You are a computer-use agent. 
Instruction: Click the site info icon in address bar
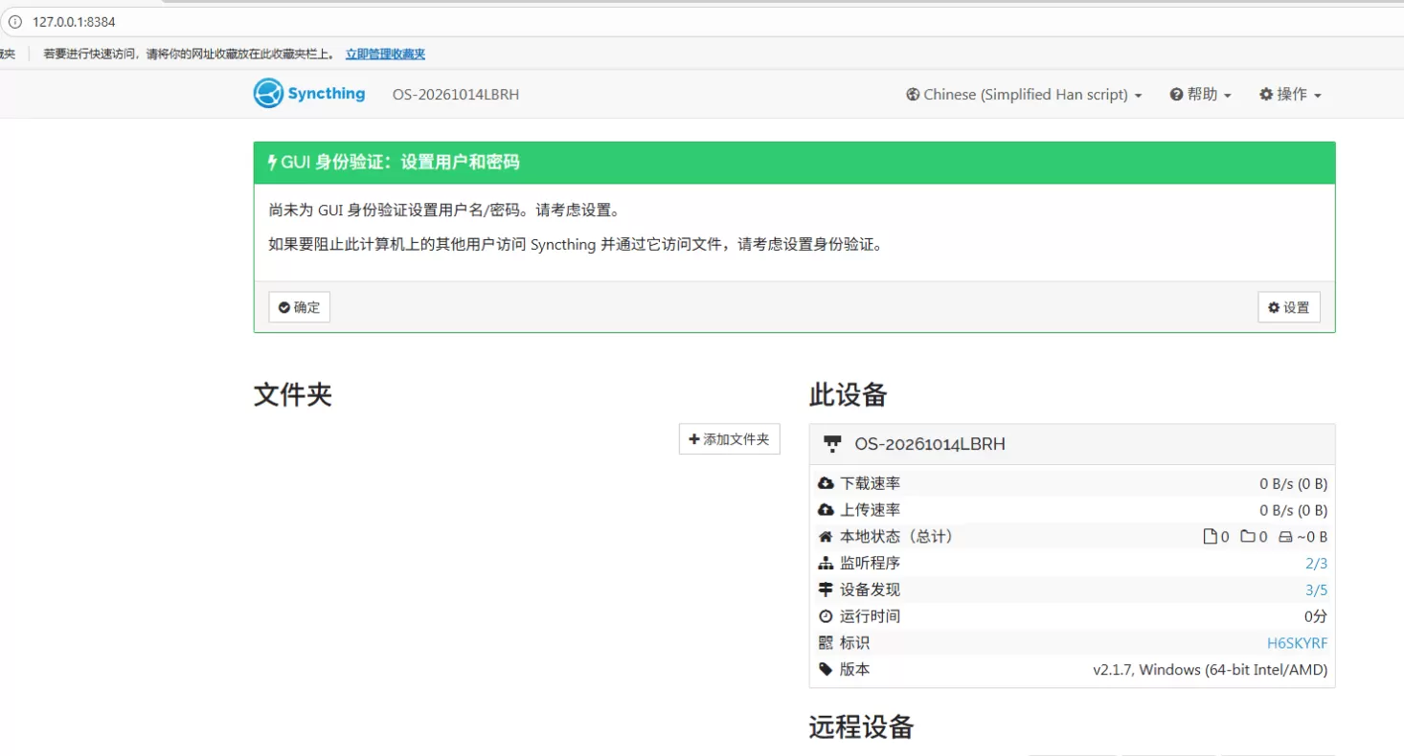pos(14,21)
